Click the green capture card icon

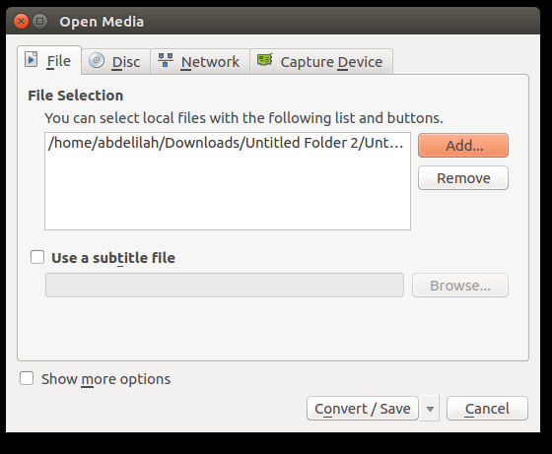tap(265, 59)
